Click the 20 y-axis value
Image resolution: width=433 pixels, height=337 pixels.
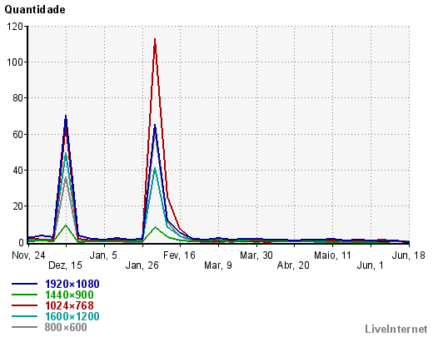pos(18,206)
